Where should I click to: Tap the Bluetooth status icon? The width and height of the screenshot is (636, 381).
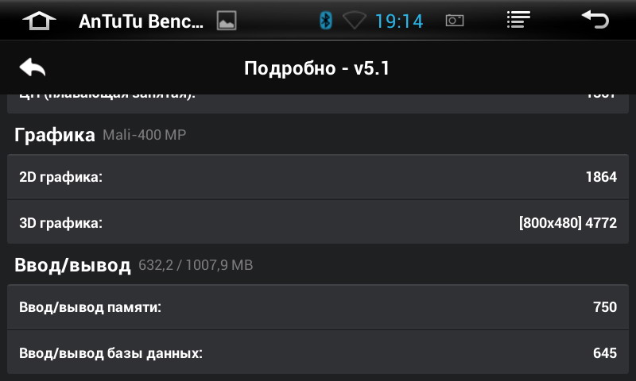326,21
